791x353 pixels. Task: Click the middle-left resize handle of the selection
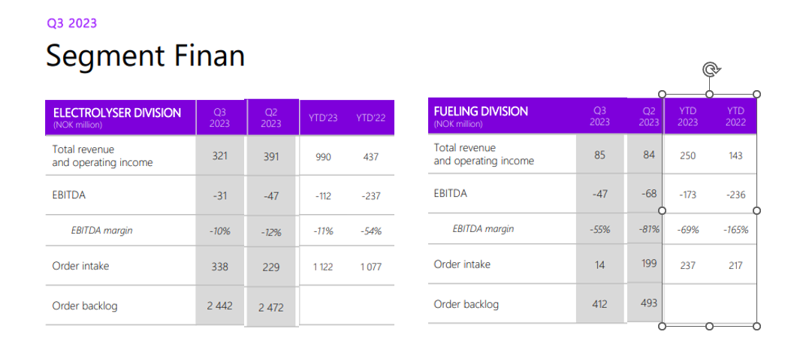click(662, 210)
